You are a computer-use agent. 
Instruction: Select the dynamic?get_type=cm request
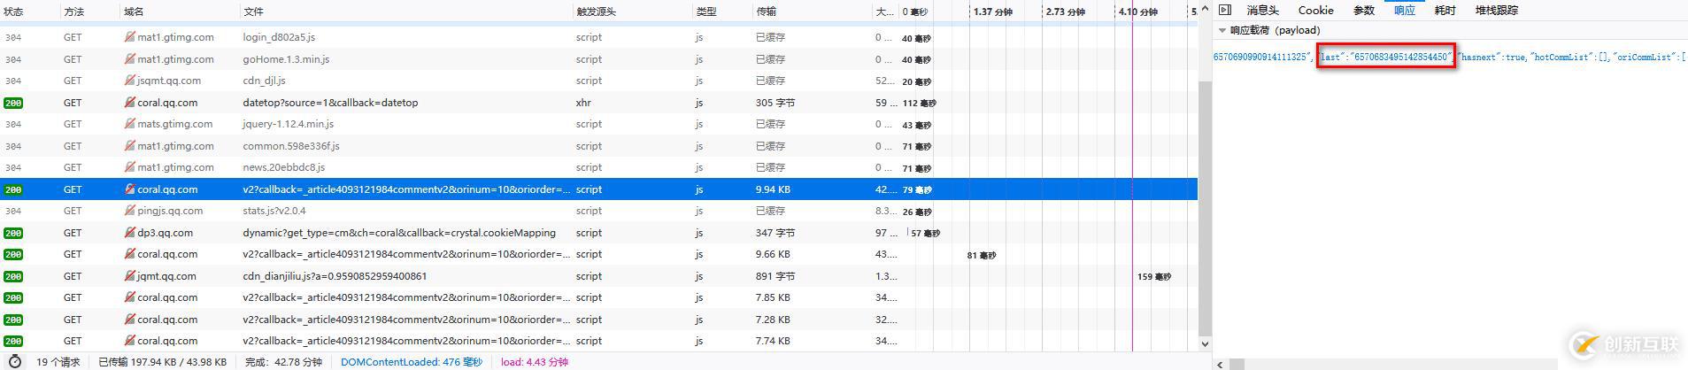tap(598, 233)
